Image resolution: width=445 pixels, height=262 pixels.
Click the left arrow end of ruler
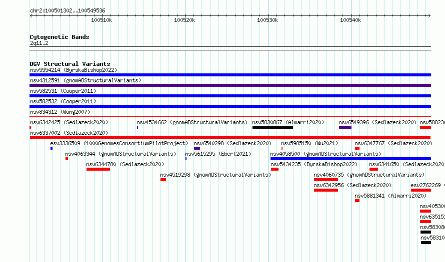(x=31, y=16)
